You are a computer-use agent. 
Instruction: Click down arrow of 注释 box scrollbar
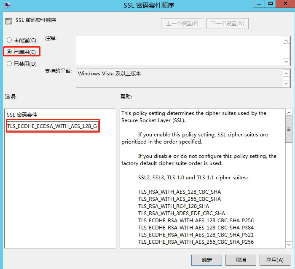click(x=287, y=61)
